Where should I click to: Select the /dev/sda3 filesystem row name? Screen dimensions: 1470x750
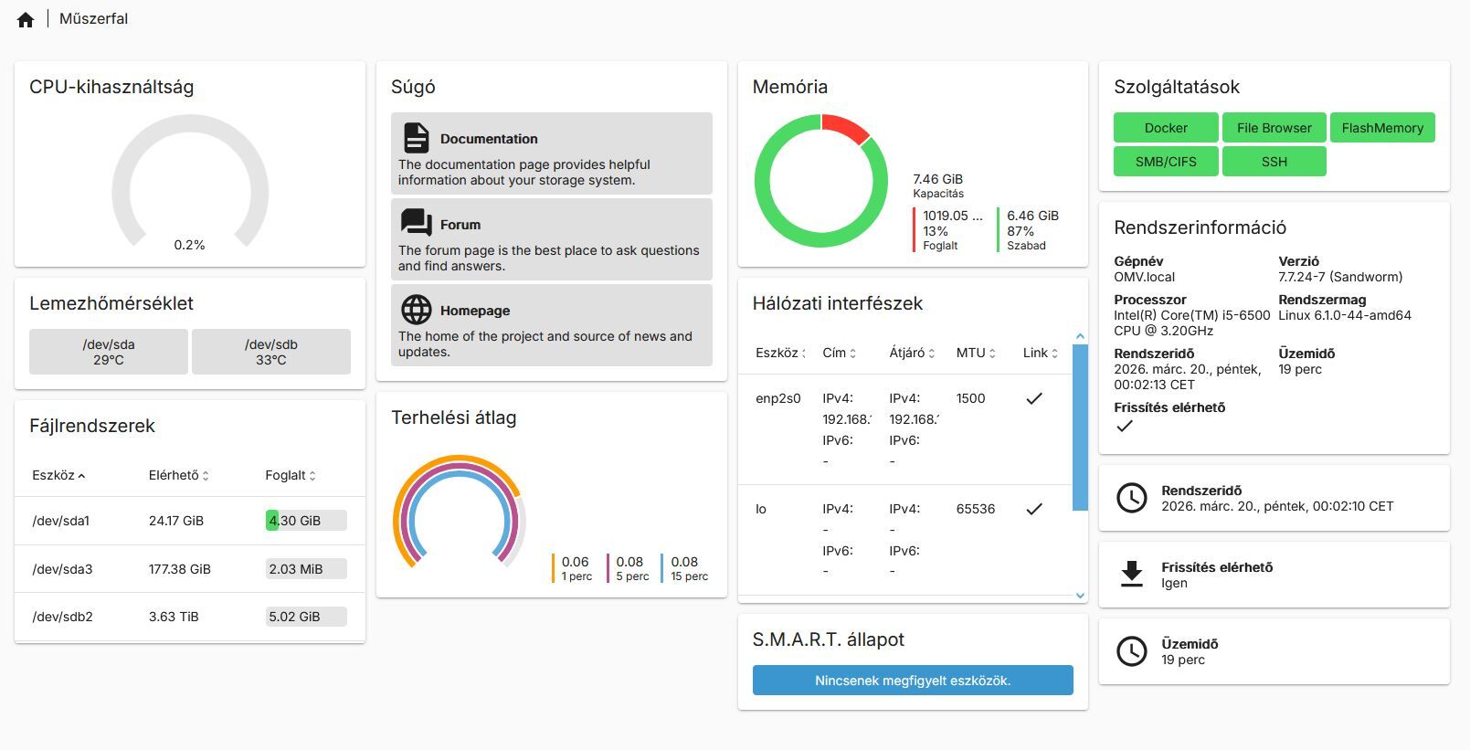[x=62, y=569]
